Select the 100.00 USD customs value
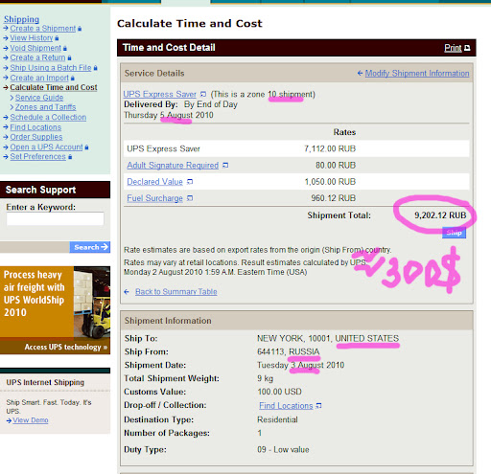The width and height of the screenshot is (491, 474). (279, 392)
